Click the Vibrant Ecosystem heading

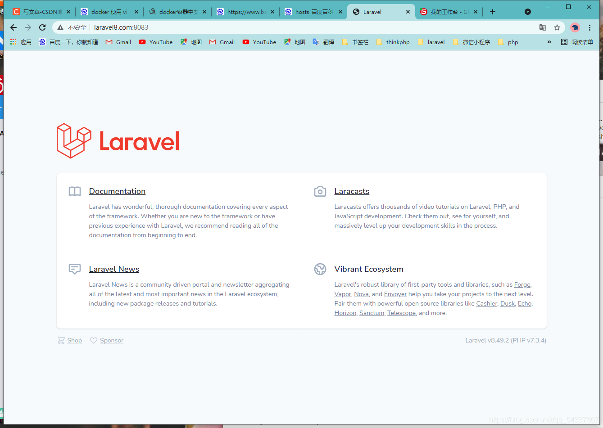[x=369, y=269]
